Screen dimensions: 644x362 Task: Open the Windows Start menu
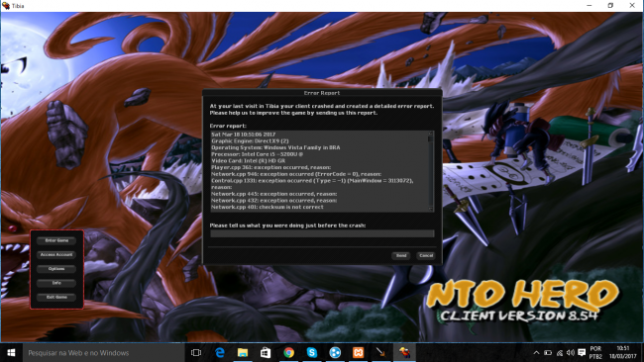11,352
